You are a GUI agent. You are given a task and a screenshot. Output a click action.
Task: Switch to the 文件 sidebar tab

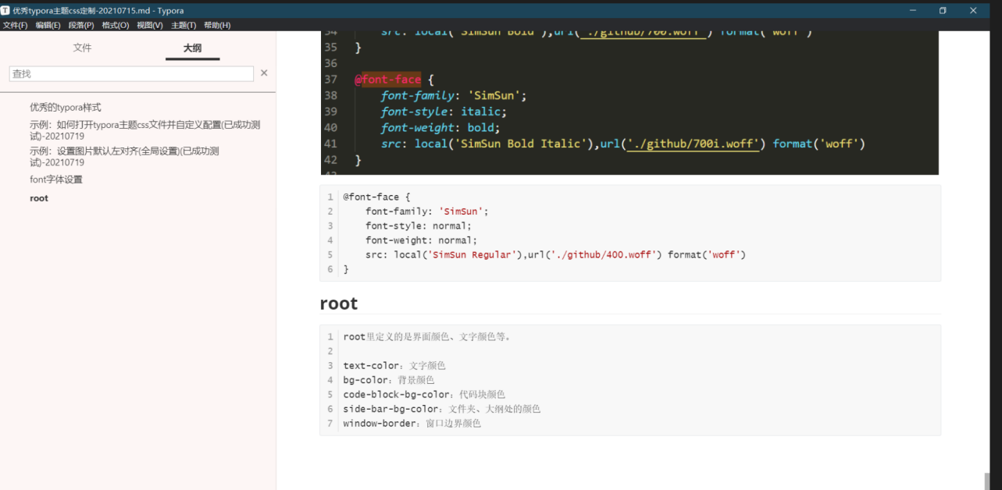pyautogui.click(x=82, y=48)
